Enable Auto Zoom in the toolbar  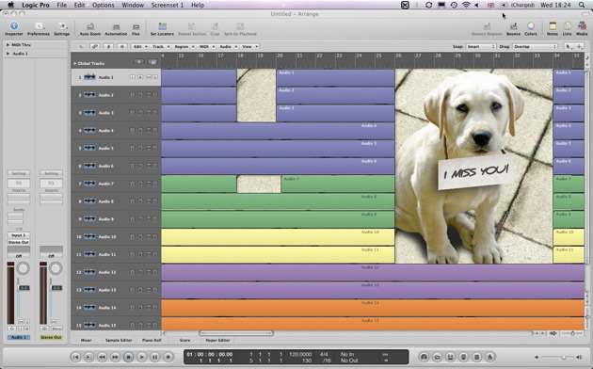[90, 26]
